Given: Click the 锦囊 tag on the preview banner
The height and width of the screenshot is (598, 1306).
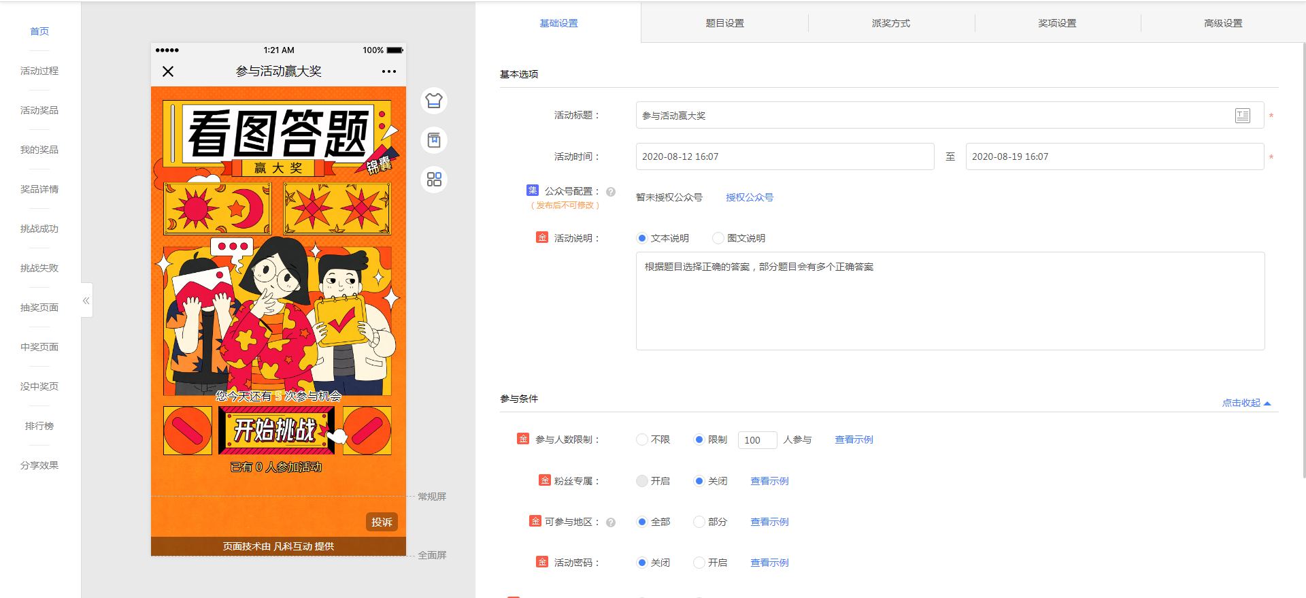Looking at the screenshot, I should 379,164.
